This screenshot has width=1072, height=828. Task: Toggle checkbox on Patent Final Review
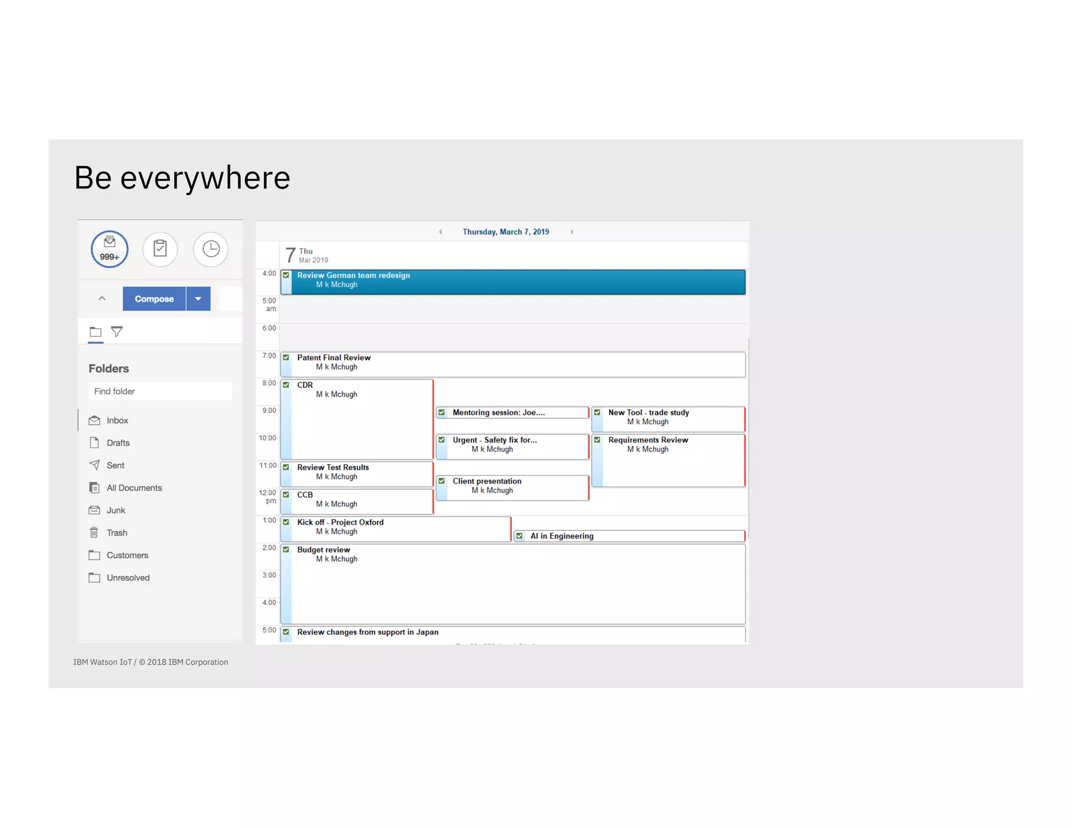click(x=286, y=357)
